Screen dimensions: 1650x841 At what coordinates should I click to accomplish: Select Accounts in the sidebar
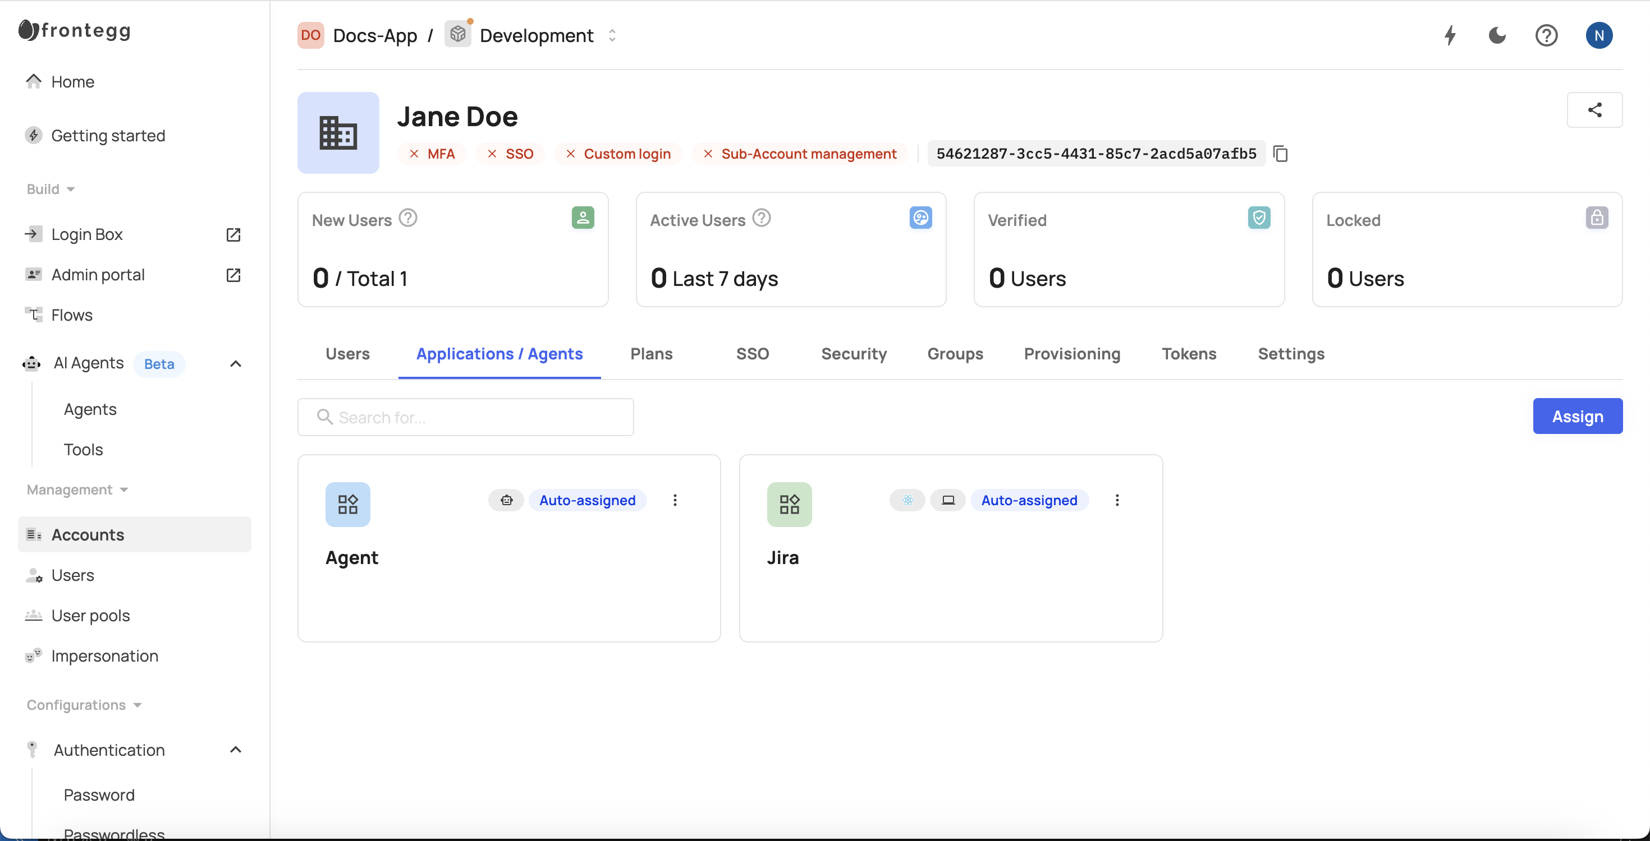click(88, 534)
